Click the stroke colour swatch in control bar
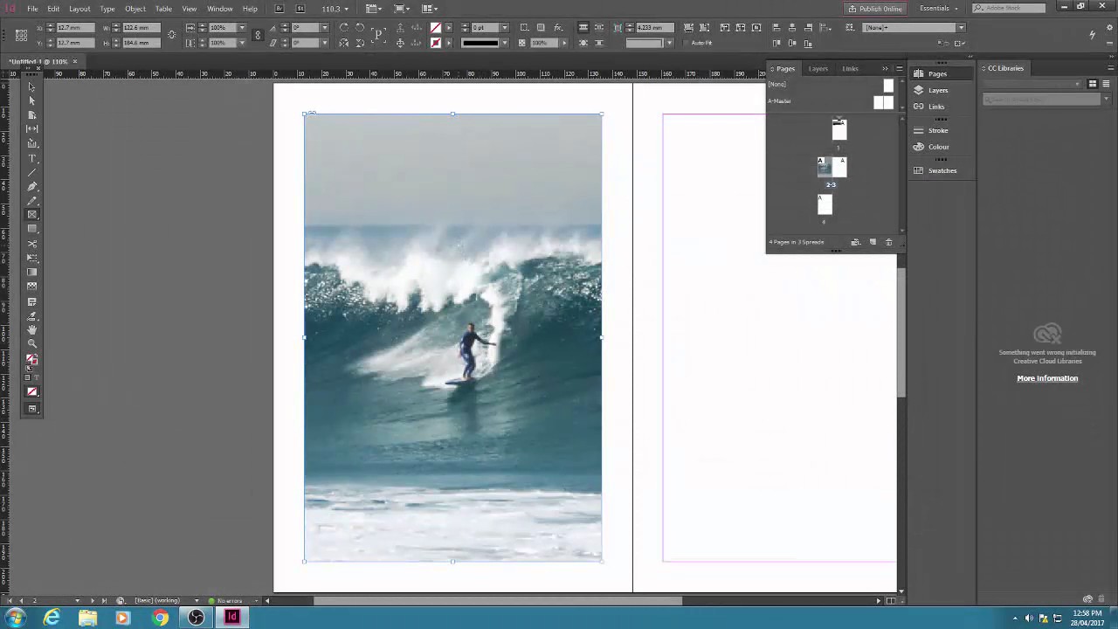Viewport: 1118px width, 629px height. pyautogui.click(x=436, y=43)
